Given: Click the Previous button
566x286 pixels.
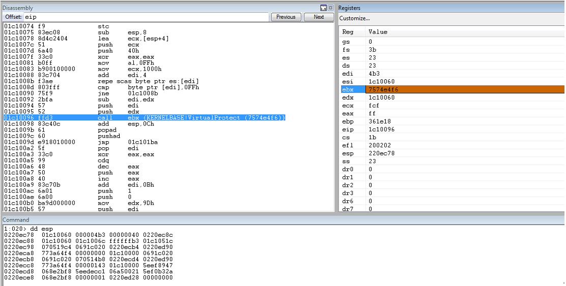Looking at the screenshot, I should [286, 17].
